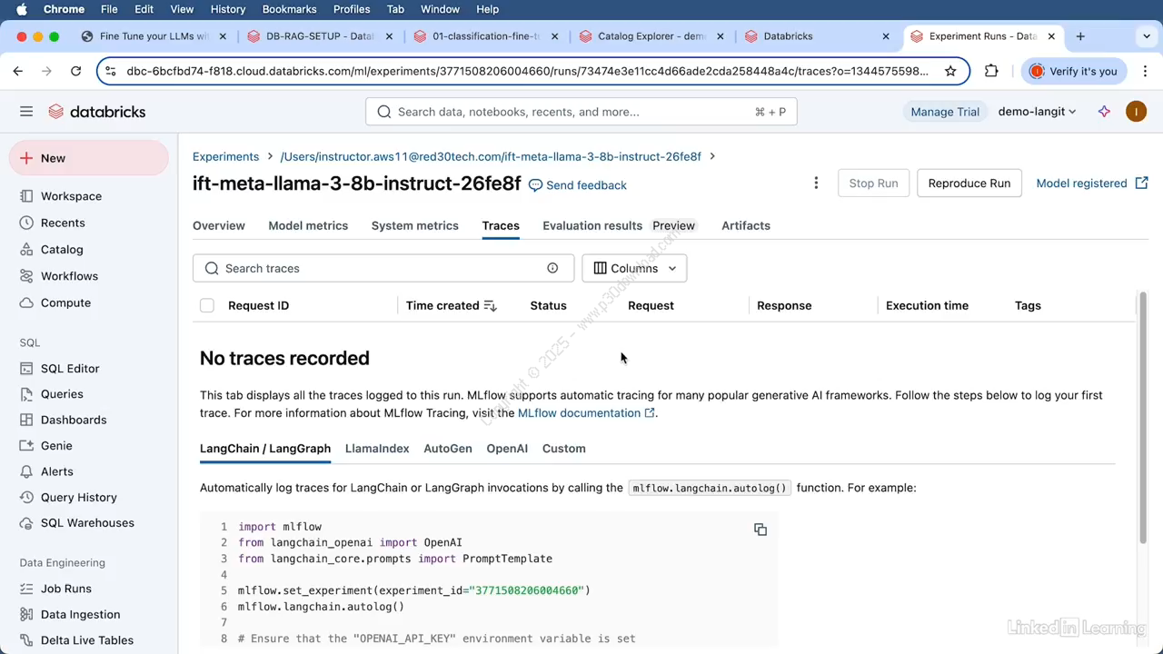Open a new browser tab

(1080, 36)
